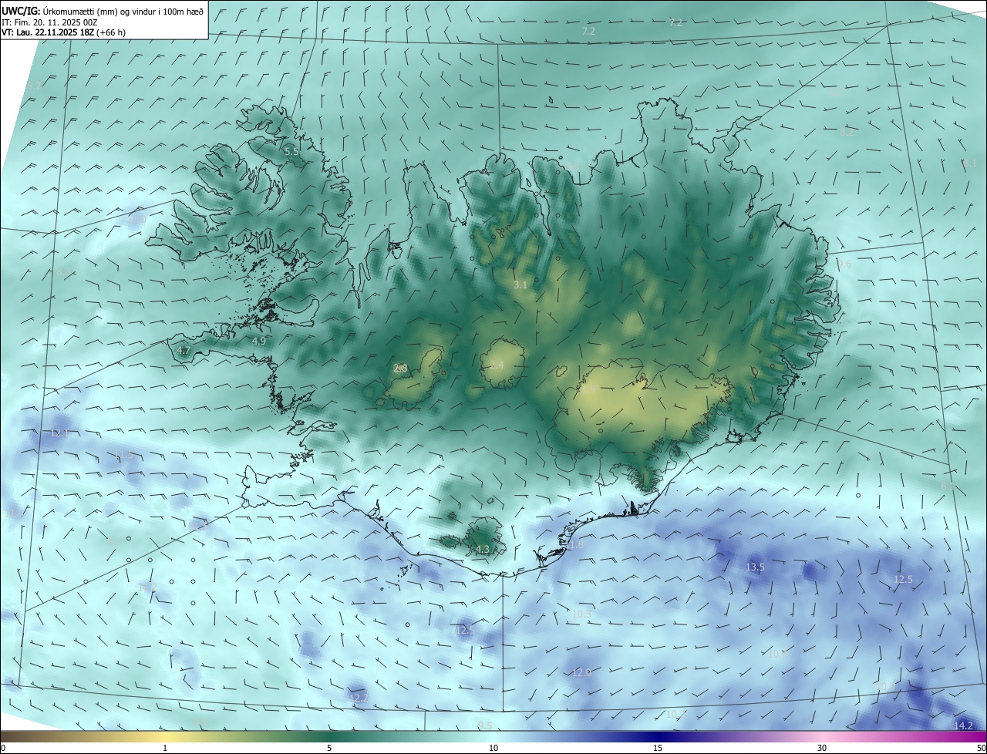Click the colorbar tick label 0
The image size is (987, 754).
pyautogui.click(x=3, y=748)
